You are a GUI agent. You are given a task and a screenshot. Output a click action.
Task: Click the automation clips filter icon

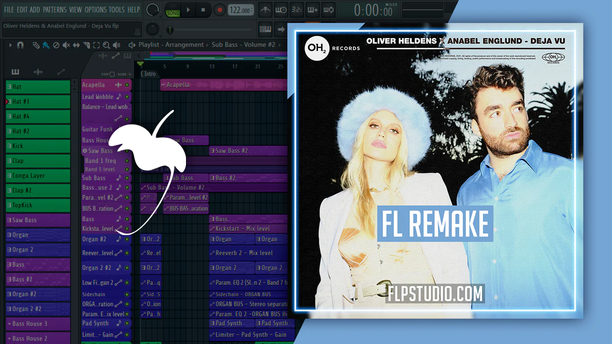point(61,72)
